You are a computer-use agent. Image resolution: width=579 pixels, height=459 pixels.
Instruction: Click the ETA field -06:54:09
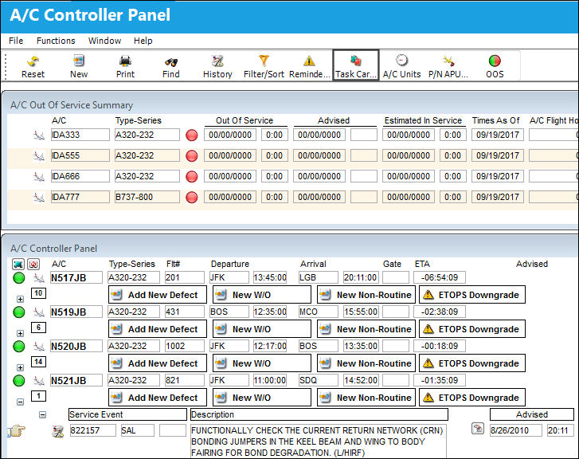tap(440, 277)
